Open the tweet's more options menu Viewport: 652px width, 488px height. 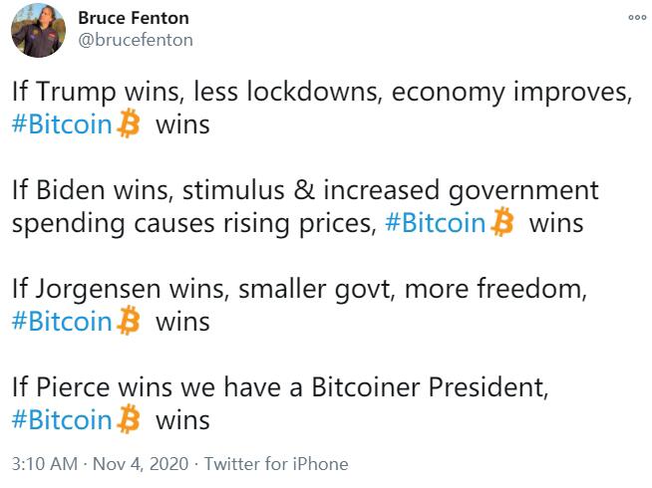click(636, 18)
